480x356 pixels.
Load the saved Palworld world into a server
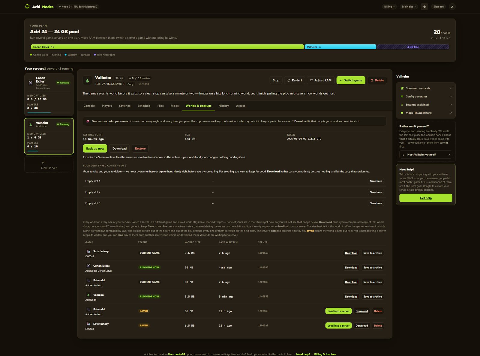(338, 311)
